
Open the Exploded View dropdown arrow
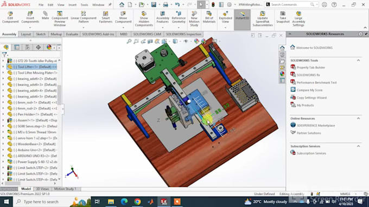pyautogui.click(x=225, y=28)
